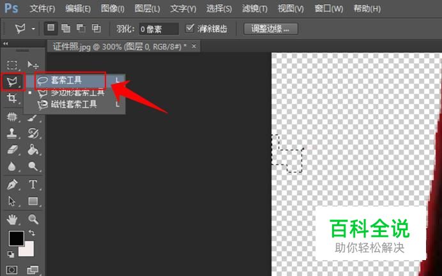
Task: Select the Brush tool
Action: point(33,117)
